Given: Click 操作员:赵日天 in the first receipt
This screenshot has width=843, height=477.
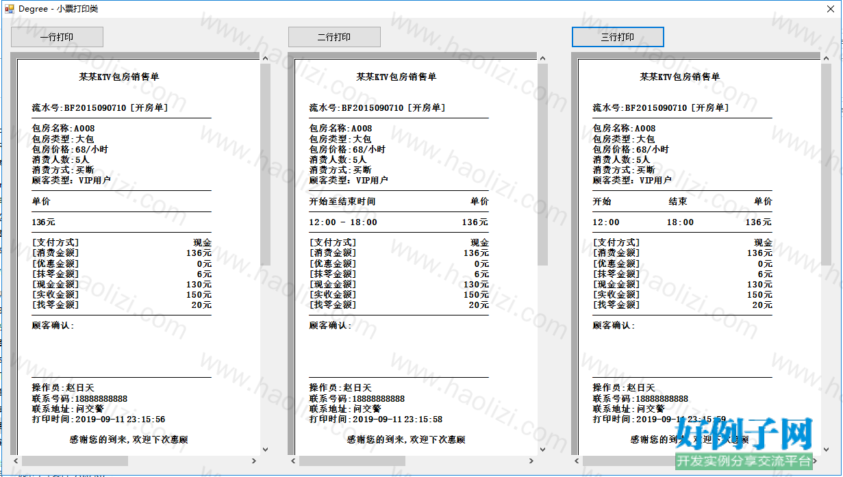Looking at the screenshot, I should pos(64,388).
